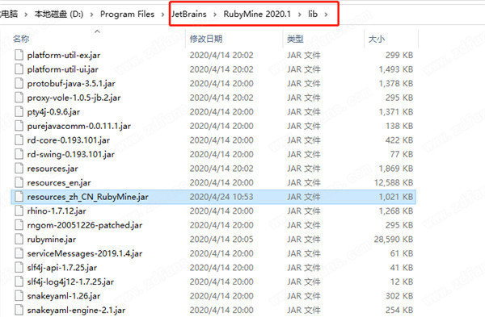Image resolution: width=485 pixels, height=317 pixels.
Task: Click the file icon beside protobuf-java-3.5.1.jar
Action: 19,83
